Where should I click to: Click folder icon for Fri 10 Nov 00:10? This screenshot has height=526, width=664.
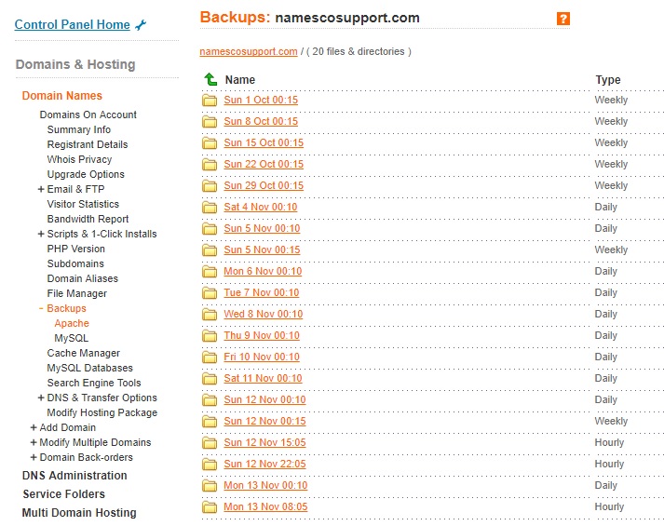click(210, 357)
